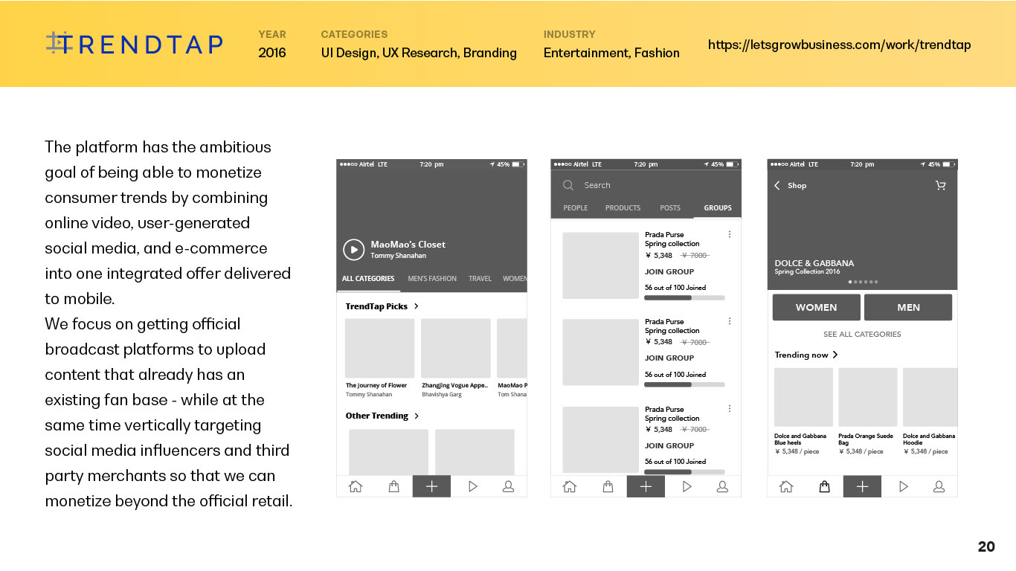Open video play icon in Shop phone mockup
Image resolution: width=1016 pixels, height=571 pixels.
click(x=903, y=486)
